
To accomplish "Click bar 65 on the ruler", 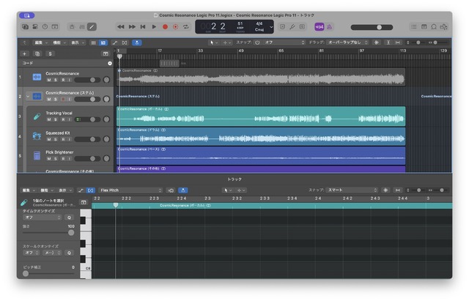I will pos(281,51).
